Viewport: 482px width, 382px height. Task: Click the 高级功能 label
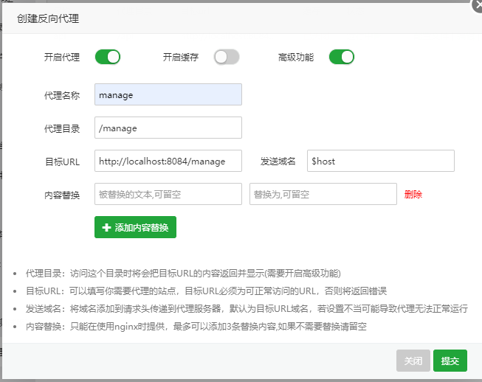point(296,57)
